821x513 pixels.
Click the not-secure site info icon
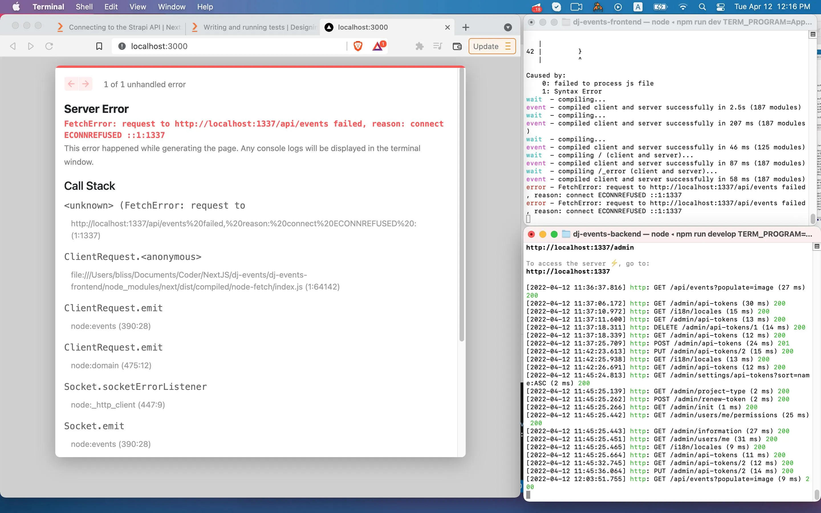pos(122,46)
